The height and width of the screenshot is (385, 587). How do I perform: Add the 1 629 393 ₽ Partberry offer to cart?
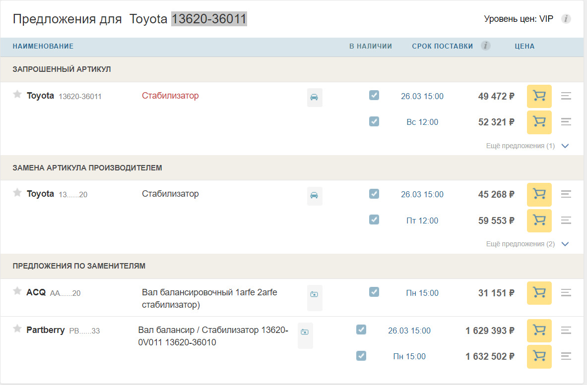click(539, 330)
